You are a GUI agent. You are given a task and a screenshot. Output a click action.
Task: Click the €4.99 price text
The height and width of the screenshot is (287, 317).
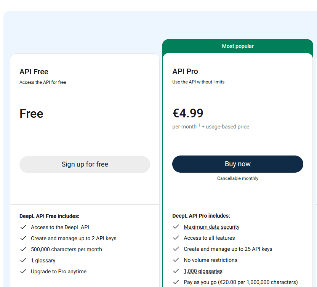click(x=188, y=113)
